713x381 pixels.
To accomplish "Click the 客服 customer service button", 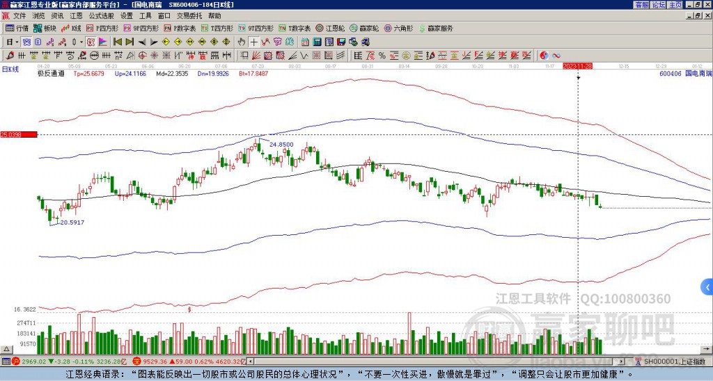I will 641,5.
